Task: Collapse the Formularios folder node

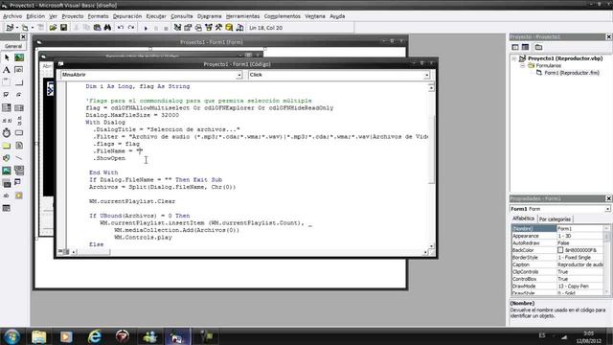Action: click(522, 66)
